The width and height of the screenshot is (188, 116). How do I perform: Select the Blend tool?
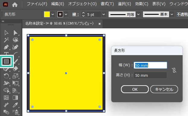[x=6, y=112]
